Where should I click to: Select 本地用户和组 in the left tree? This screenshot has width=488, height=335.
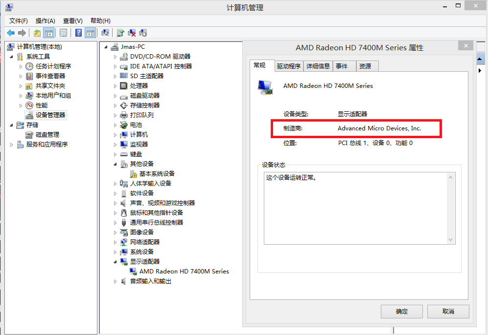(x=53, y=96)
